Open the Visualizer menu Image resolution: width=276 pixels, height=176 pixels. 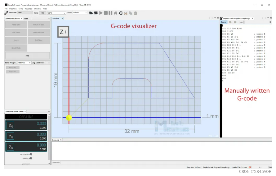click(28, 9)
